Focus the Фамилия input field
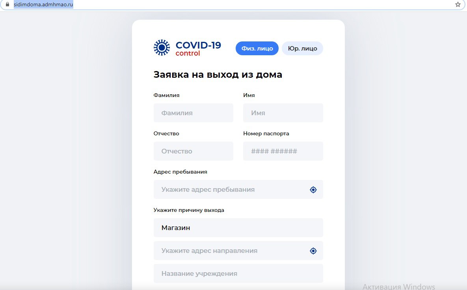Viewport: 467px width, 290px height. click(193, 113)
